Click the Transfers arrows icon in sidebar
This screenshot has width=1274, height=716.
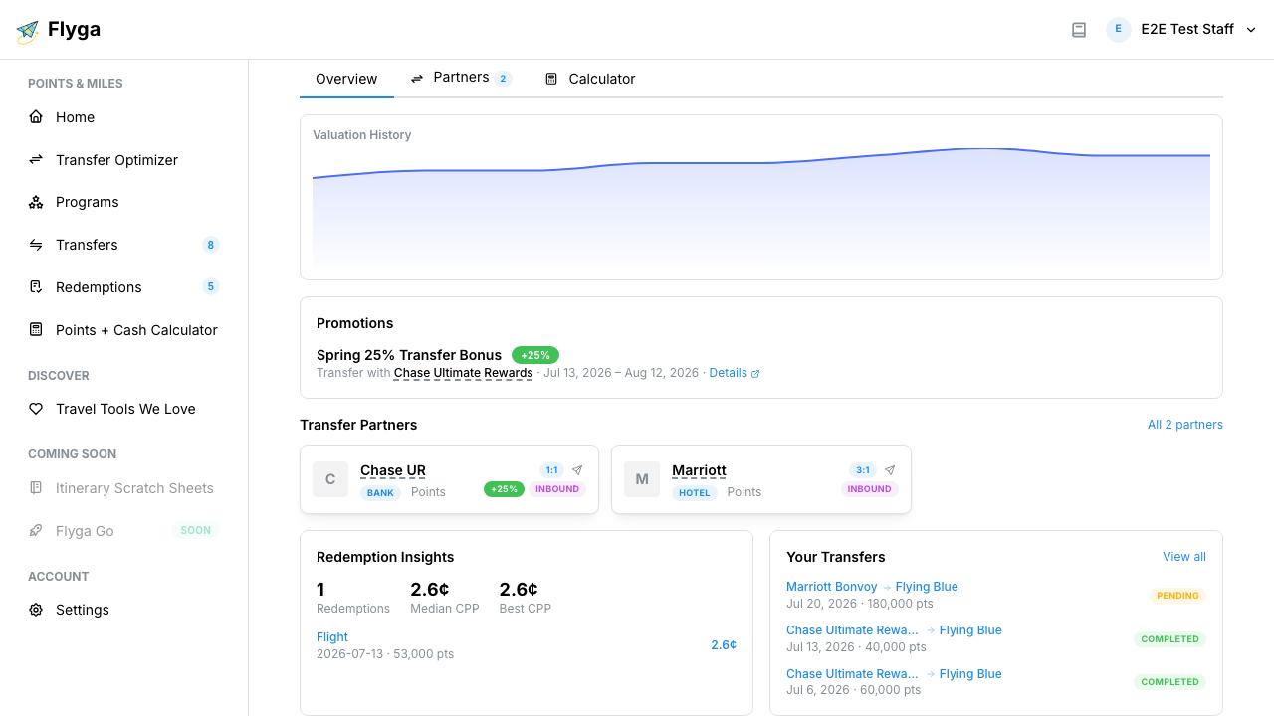(36, 245)
